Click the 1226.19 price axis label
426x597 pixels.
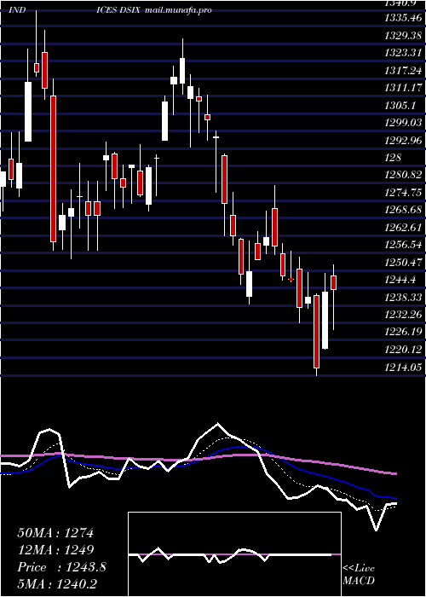pos(404,332)
